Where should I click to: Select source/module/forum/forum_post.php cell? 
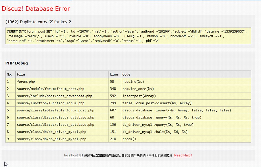click(62, 89)
